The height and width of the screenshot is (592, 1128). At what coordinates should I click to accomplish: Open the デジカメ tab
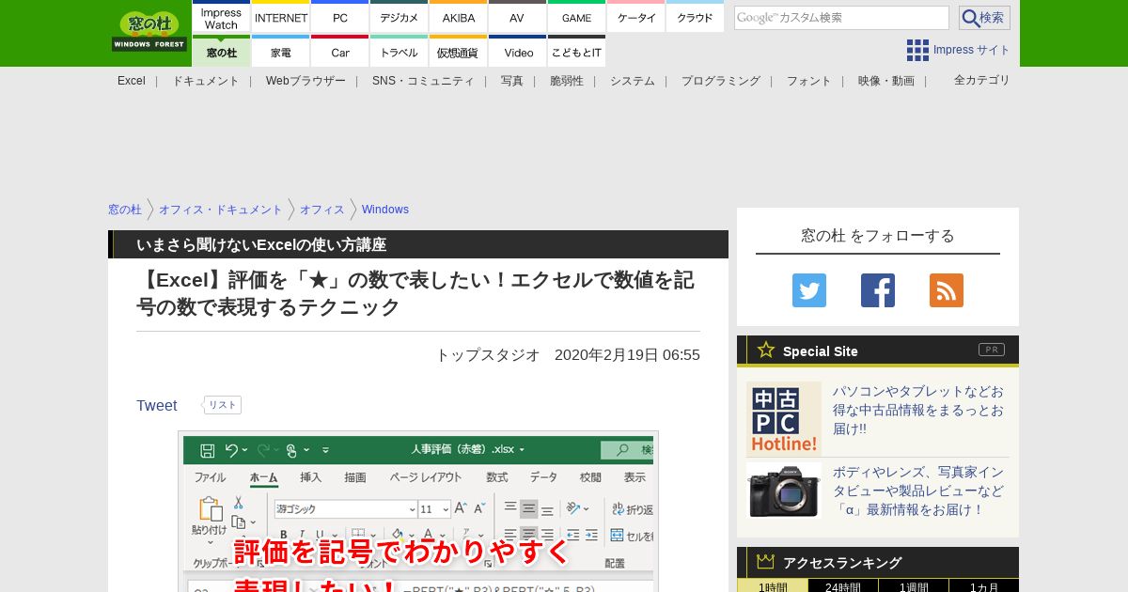point(399,17)
